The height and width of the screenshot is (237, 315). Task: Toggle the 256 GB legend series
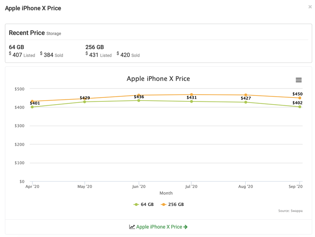172,204
